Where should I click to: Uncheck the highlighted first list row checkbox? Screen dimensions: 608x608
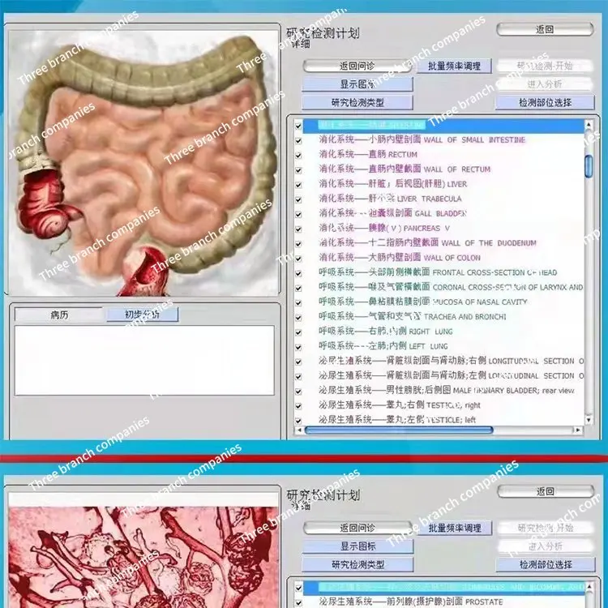[x=298, y=126]
